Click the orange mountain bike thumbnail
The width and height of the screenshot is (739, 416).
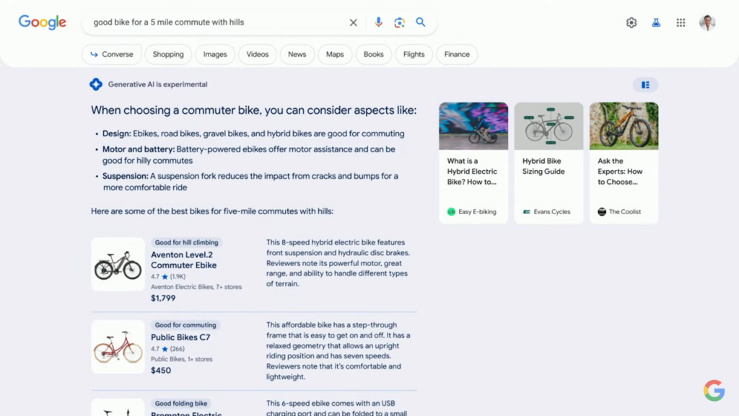624,126
